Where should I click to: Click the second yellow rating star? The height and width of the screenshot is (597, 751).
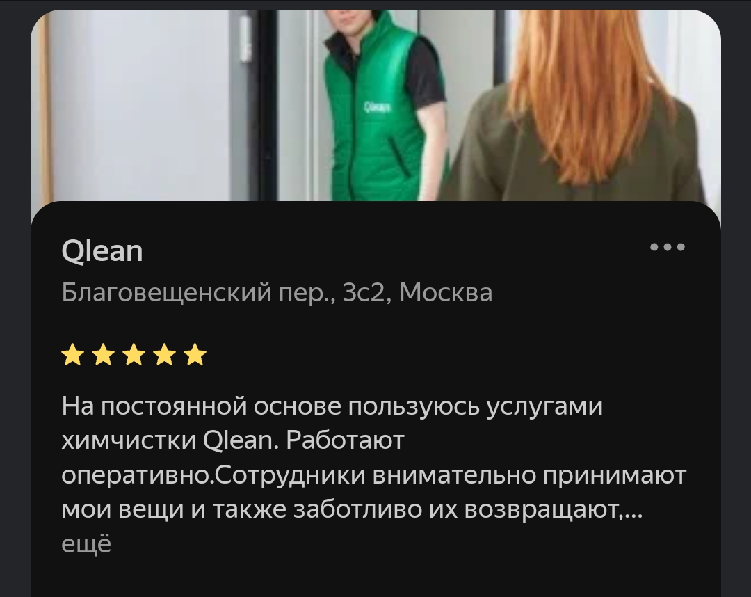[104, 355]
